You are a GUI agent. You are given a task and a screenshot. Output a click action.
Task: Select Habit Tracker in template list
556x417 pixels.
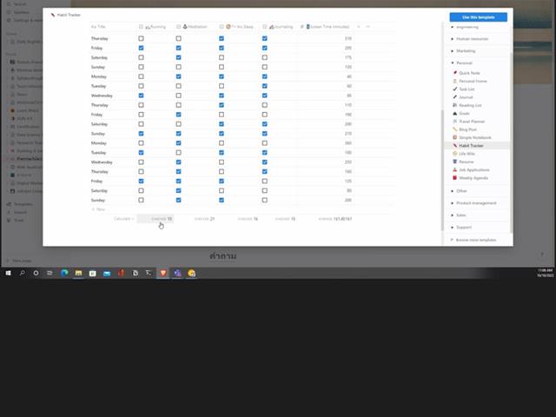(x=471, y=146)
